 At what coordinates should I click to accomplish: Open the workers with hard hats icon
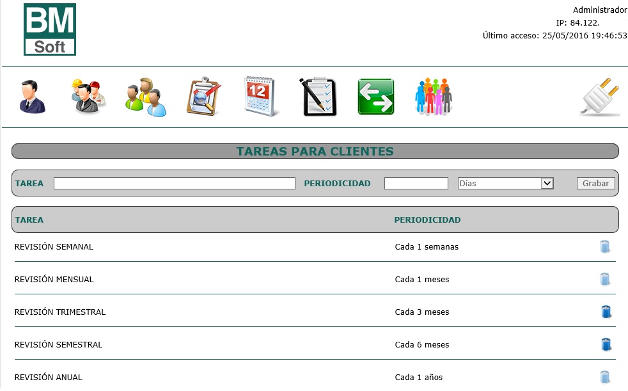88,97
